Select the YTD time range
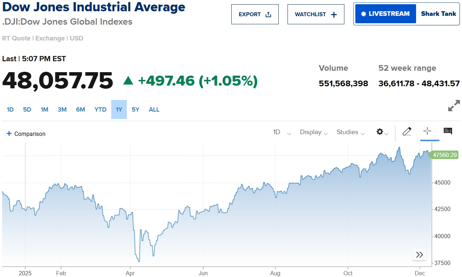The image size is (462, 277). (100, 109)
